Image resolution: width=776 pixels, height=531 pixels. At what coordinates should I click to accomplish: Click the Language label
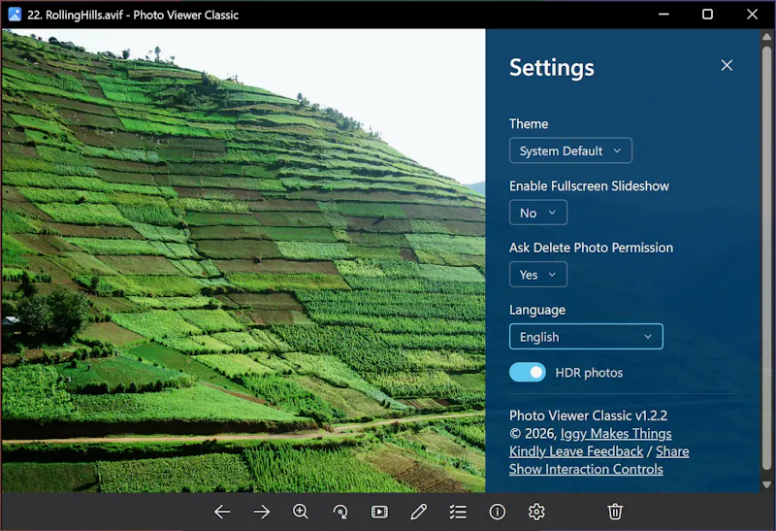(537, 310)
